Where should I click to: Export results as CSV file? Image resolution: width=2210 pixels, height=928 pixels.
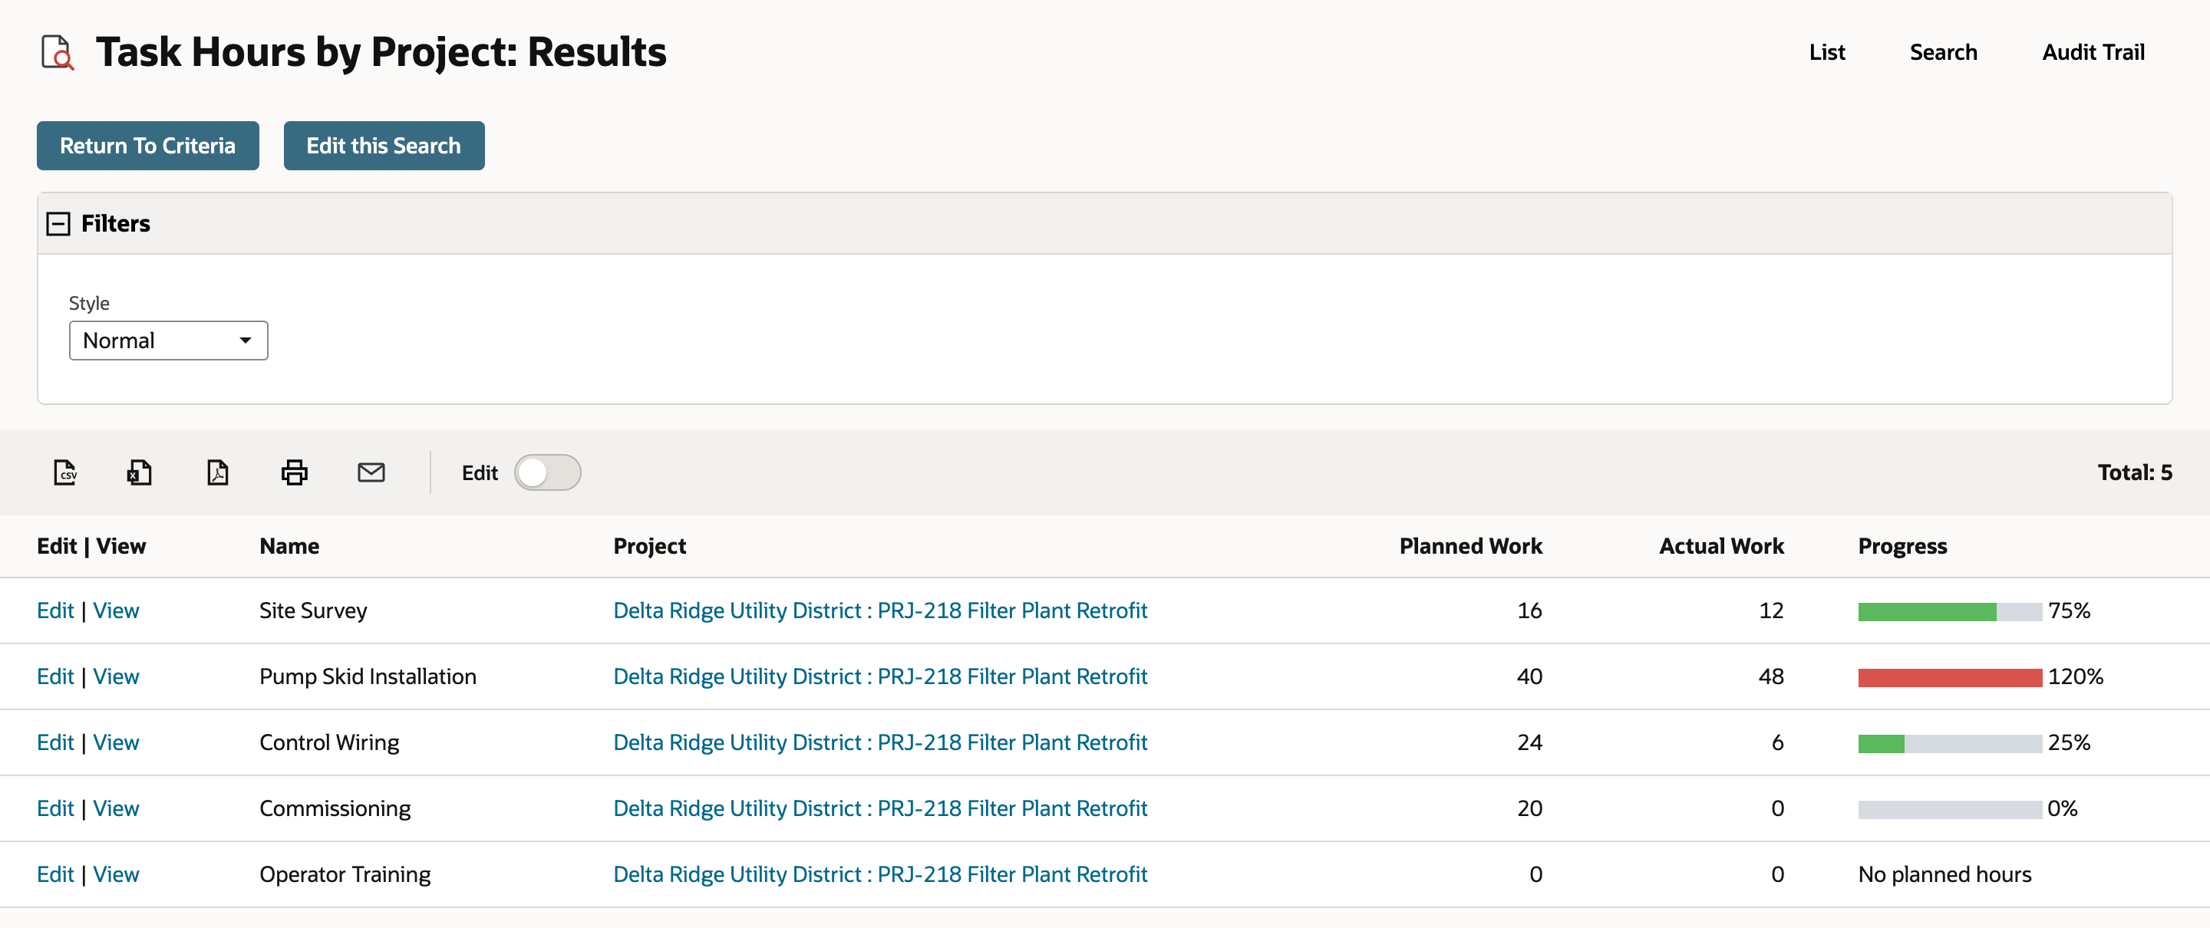click(x=65, y=472)
